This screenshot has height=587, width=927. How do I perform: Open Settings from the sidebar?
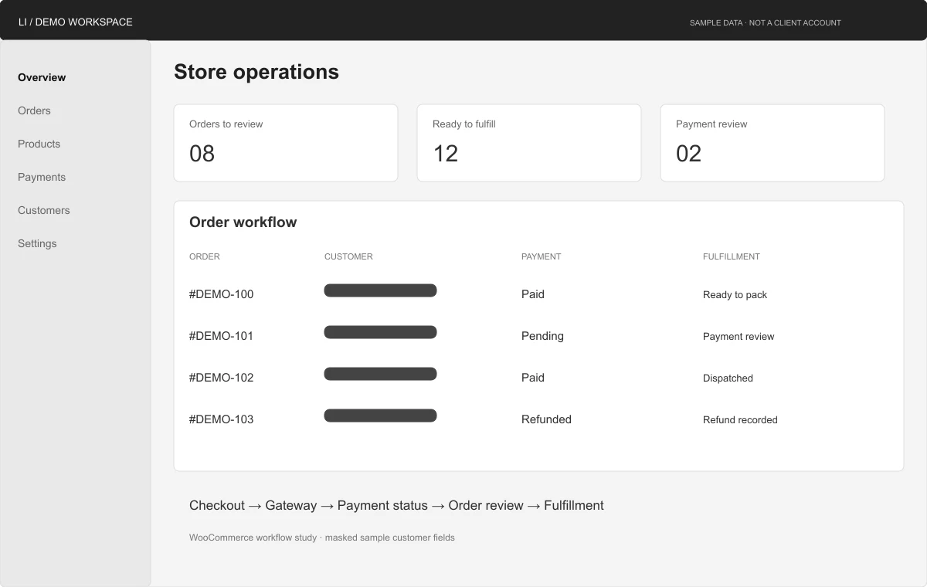(37, 243)
